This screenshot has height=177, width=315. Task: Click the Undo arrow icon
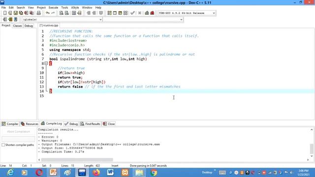[48, 13]
